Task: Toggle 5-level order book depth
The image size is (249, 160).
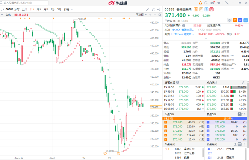Action: (x=239, y=114)
